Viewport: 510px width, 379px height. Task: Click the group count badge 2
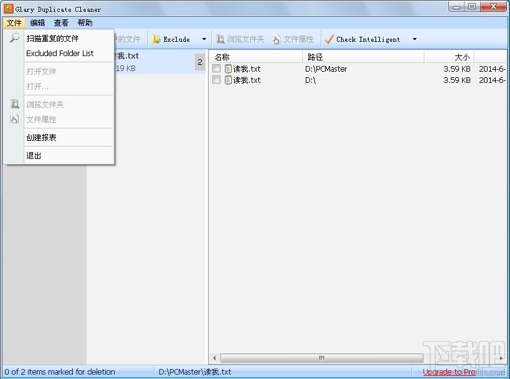200,62
